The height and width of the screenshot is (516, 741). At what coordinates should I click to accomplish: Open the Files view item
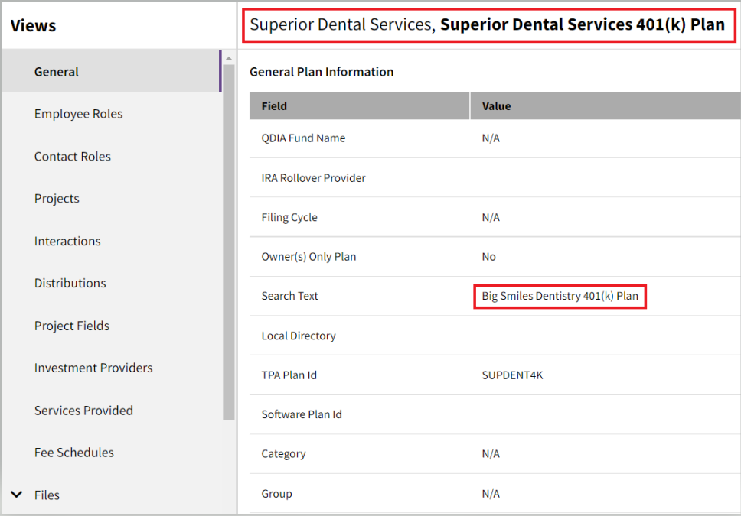pos(47,495)
